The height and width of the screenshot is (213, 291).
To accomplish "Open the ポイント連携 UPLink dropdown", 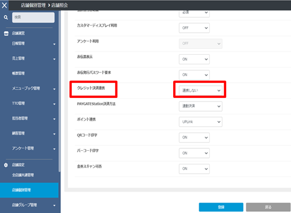I will point(200,122).
